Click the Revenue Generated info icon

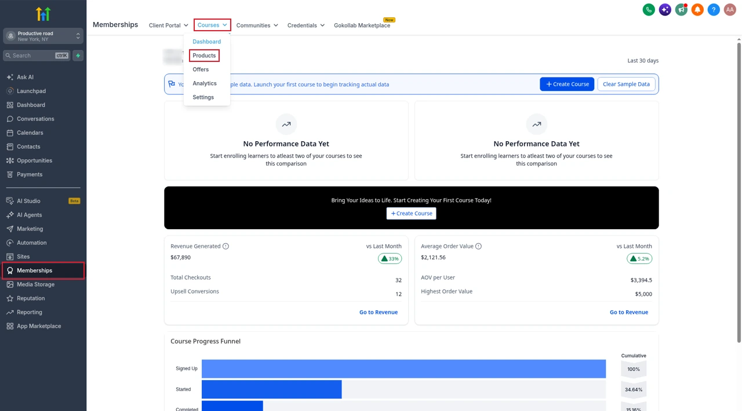tap(226, 246)
